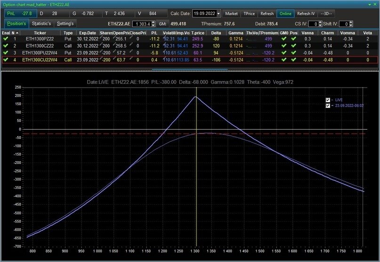Click the LIVE legend label on chart
The image size is (380, 262).
click(x=339, y=100)
